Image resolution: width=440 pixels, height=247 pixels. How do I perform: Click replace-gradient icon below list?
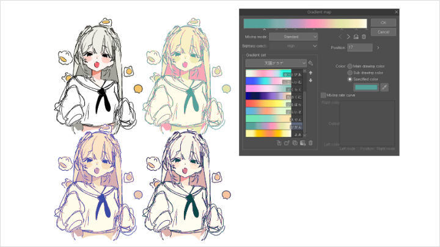point(287,143)
